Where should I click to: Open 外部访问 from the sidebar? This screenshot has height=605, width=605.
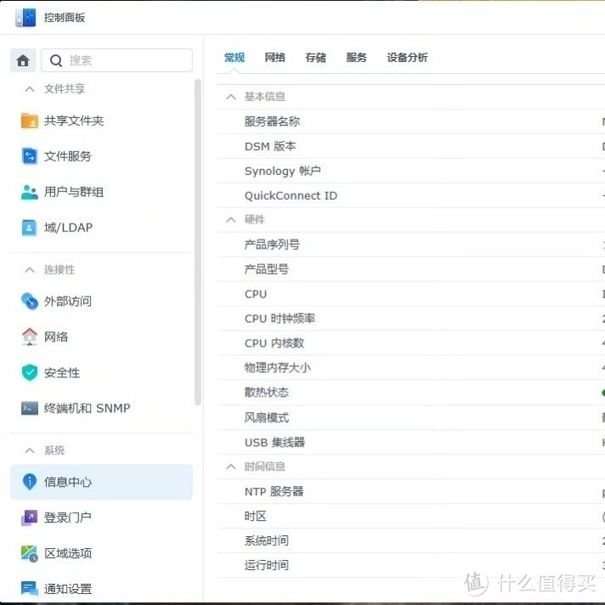[67, 302]
